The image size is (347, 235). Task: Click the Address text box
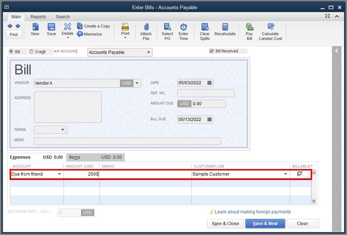(x=68, y=107)
